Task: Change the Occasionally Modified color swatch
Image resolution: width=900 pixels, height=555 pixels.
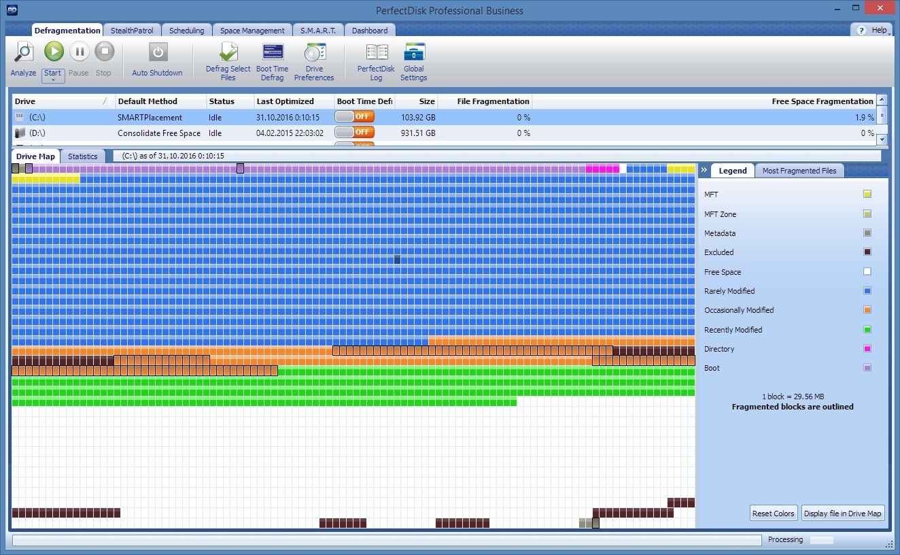Action: click(867, 309)
